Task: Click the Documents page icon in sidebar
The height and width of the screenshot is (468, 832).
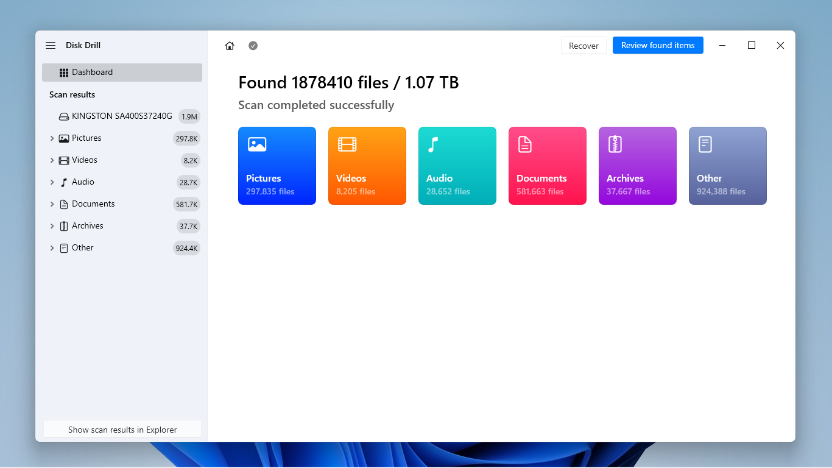Action: (x=64, y=204)
